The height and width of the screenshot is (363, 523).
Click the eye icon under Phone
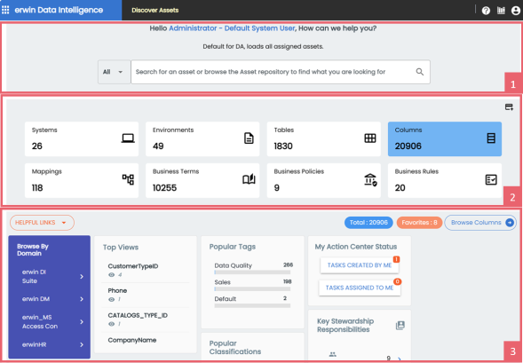111,299
